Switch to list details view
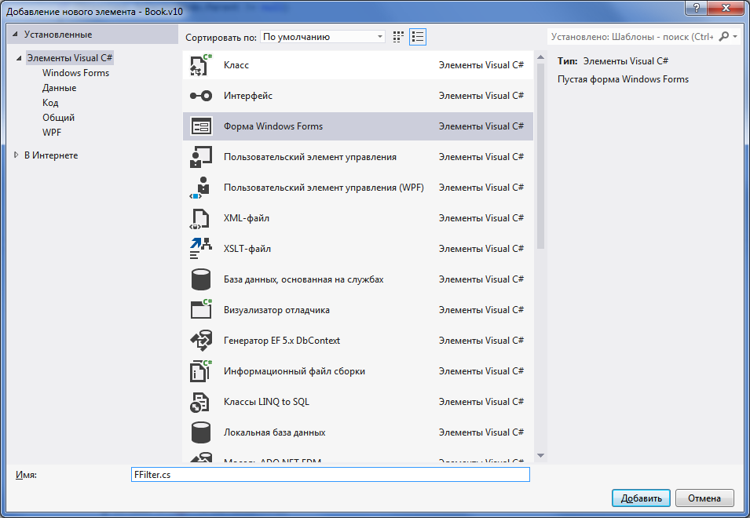This screenshot has height=518, width=750. point(418,37)
